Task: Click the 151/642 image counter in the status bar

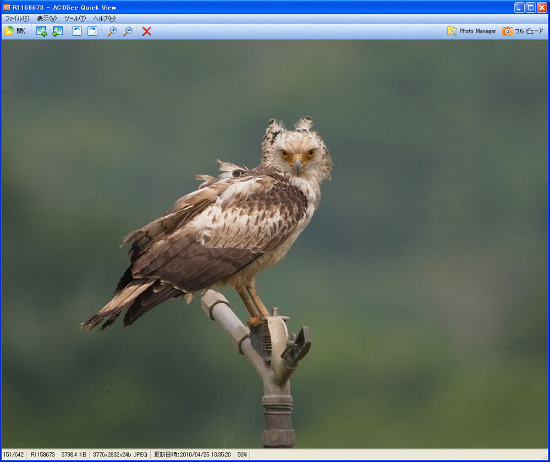Action: (x=14, y=455)
